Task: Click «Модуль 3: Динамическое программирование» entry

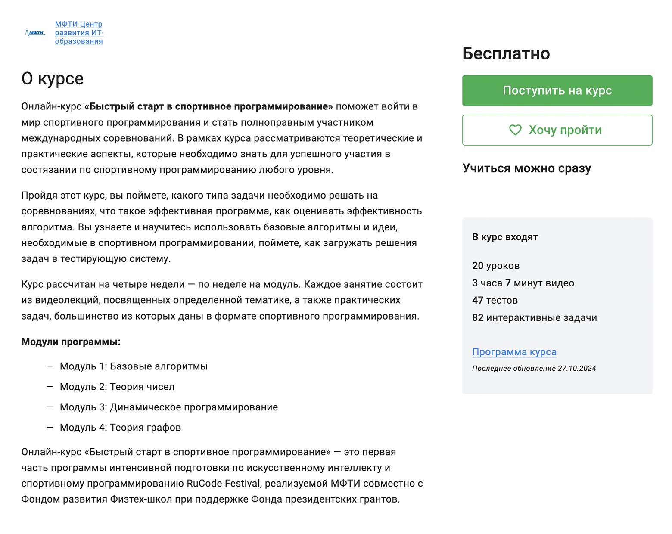Action: click(x=169, y=407)
